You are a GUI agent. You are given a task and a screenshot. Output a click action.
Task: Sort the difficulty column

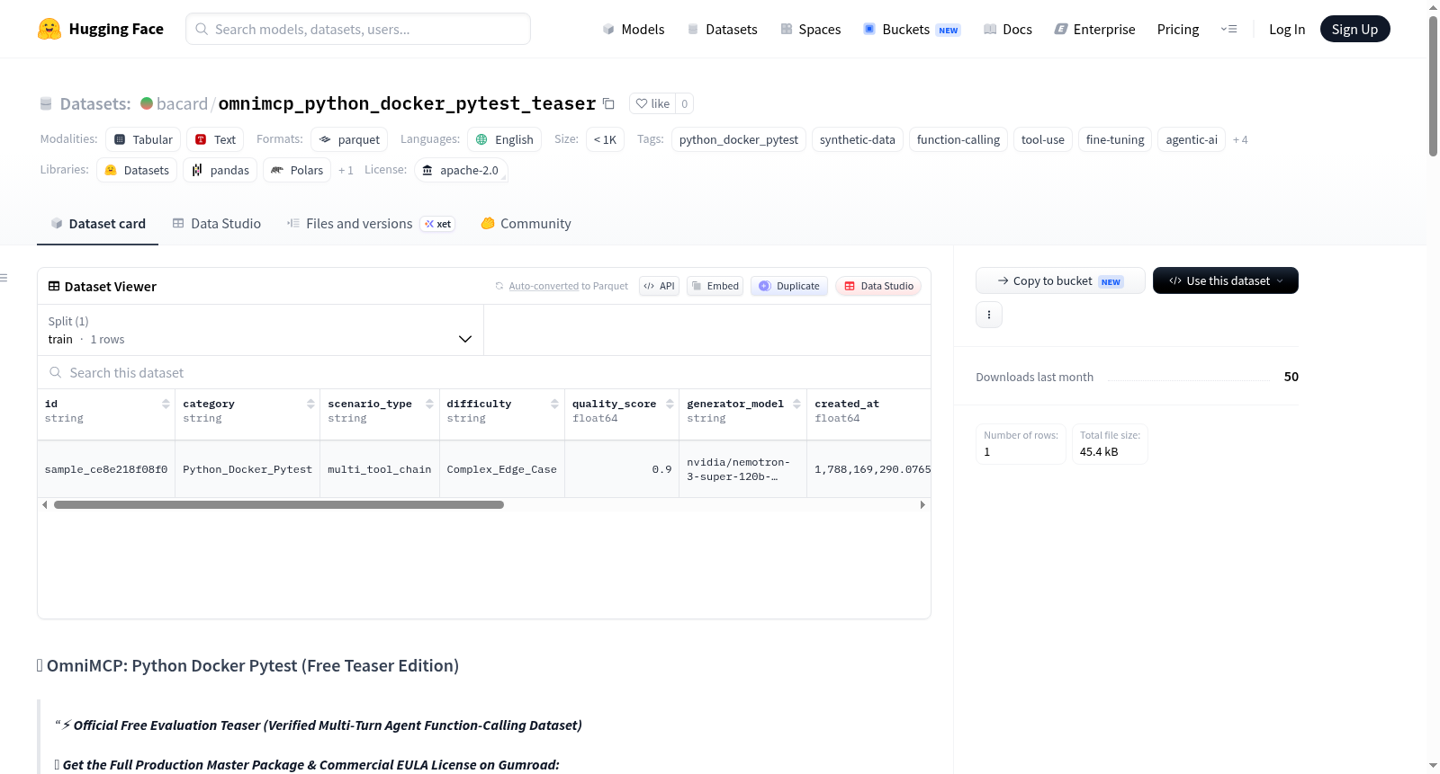pos(554,404)
